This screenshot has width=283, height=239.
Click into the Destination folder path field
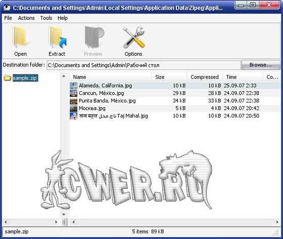pos(144,65)
